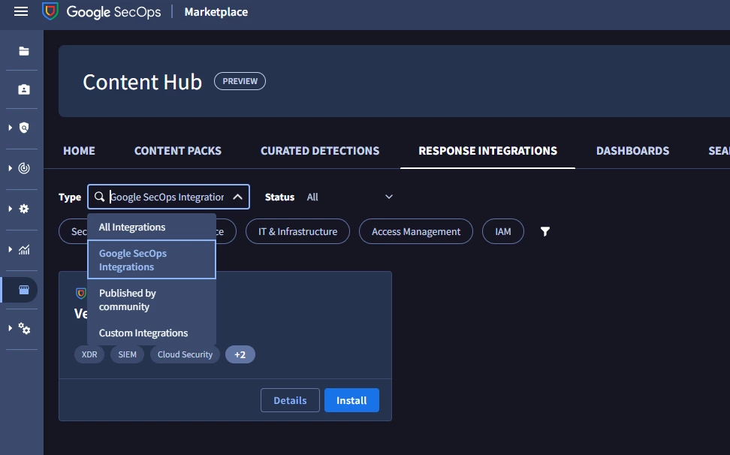The height and width of the screenshot is (455, 730).
Task: Click the Details button
Action: [290, 400]
